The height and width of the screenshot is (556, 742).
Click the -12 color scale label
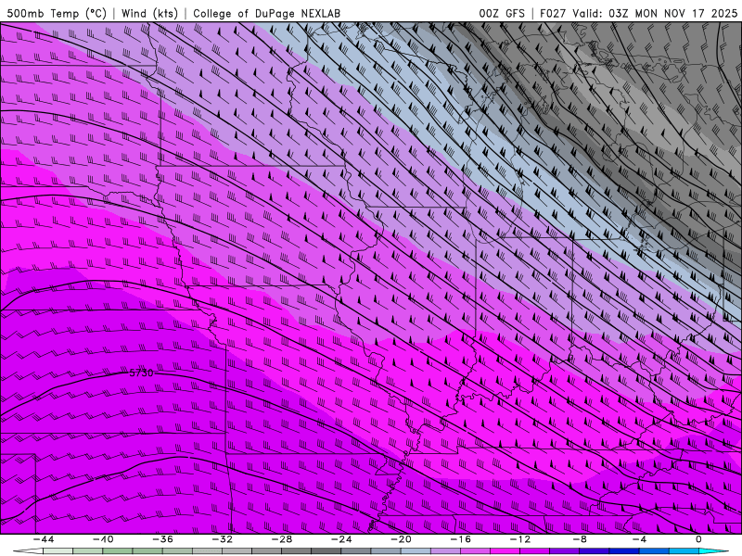520,539
